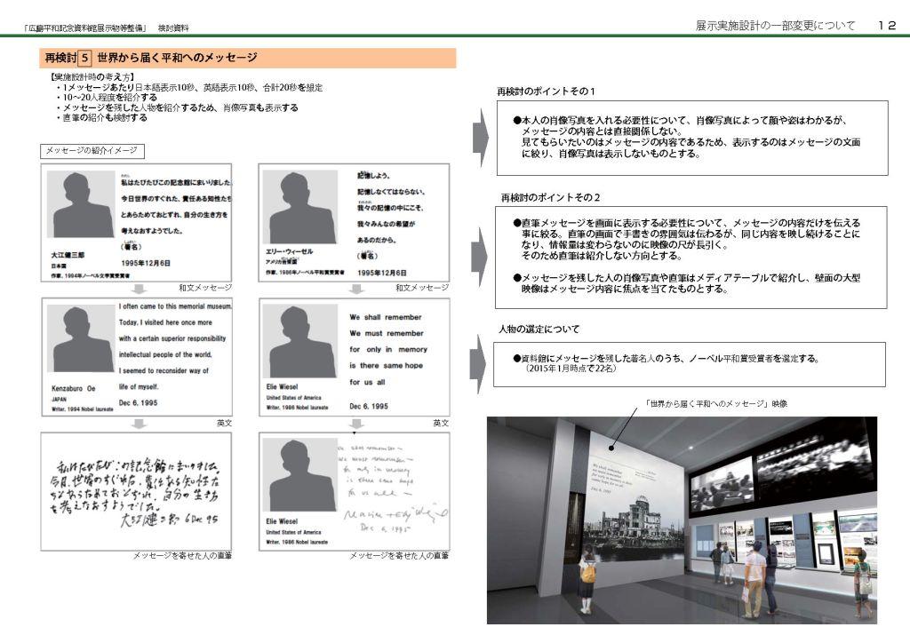Viewport: 910px width, 643px height.
Task: Select the name 'Kenzaburo Oe'
Action: 73,388
